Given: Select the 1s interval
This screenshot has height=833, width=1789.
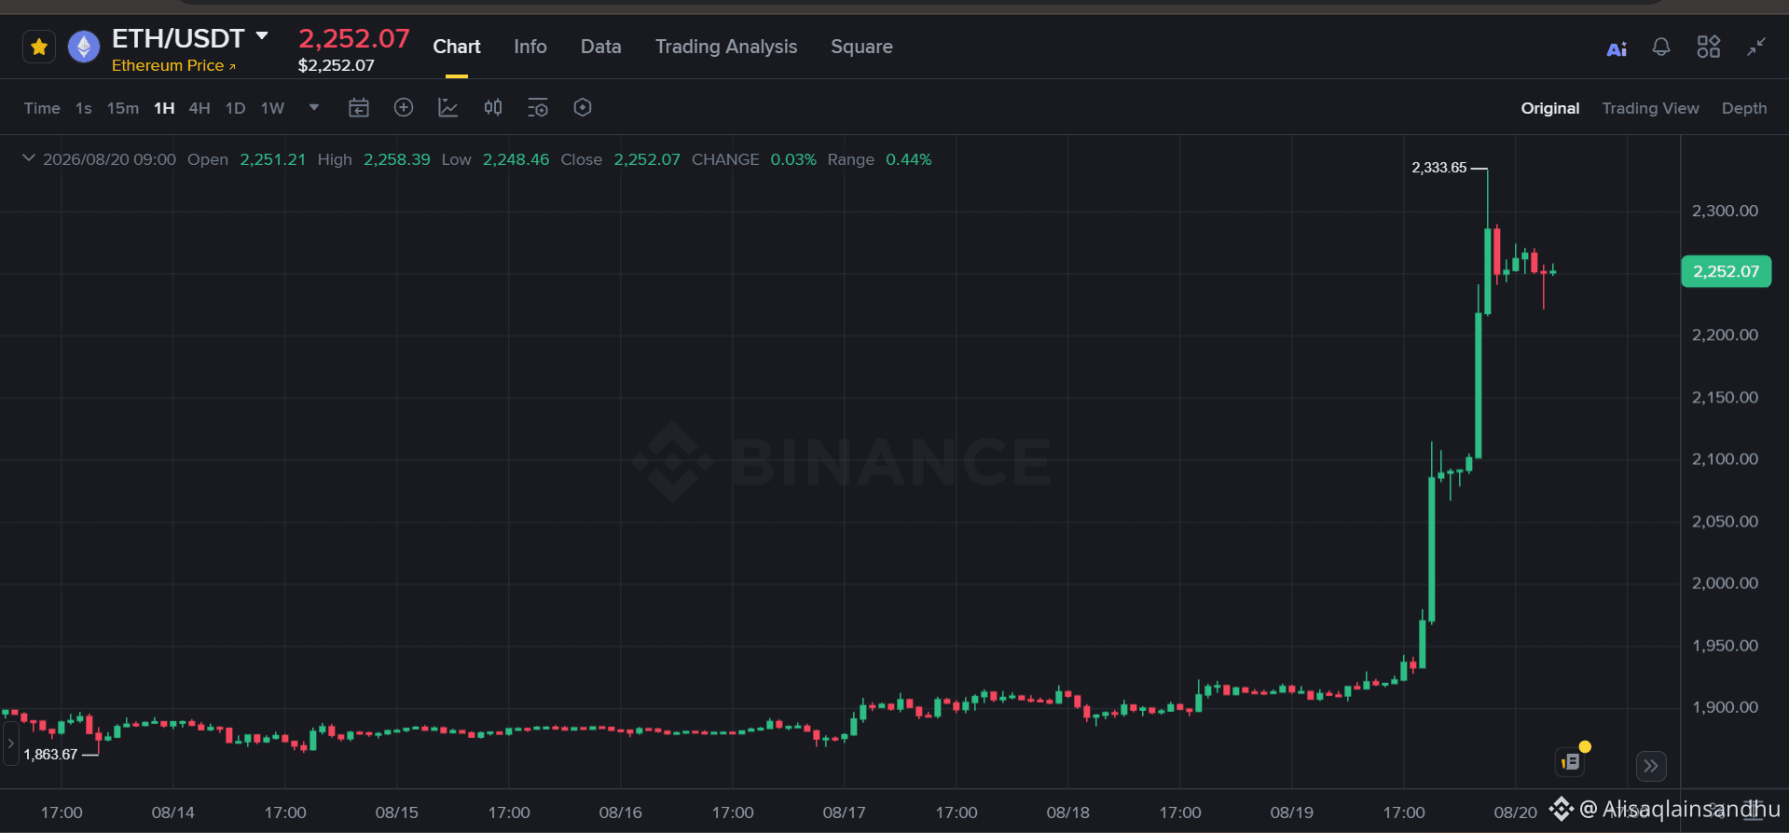Looking at the screenshot, I should (84, 108).
